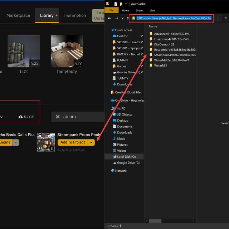Refresh the VaultCache folder

(226, 18)
